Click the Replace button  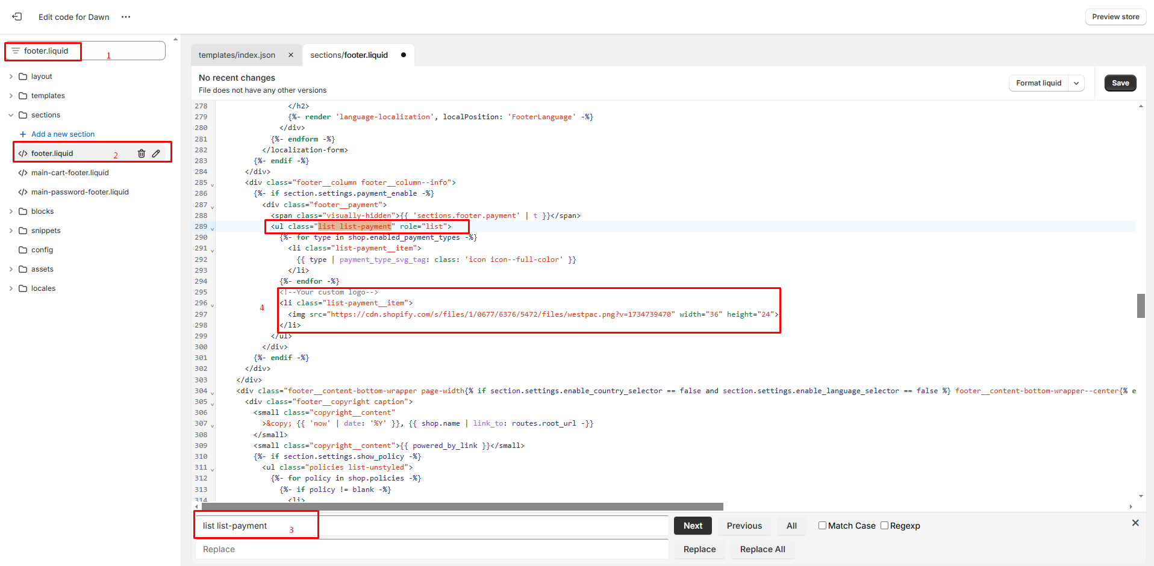tap(700, 549)
